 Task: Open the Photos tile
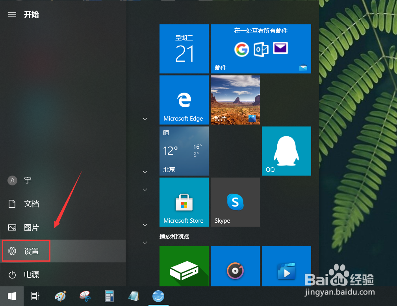235,100
